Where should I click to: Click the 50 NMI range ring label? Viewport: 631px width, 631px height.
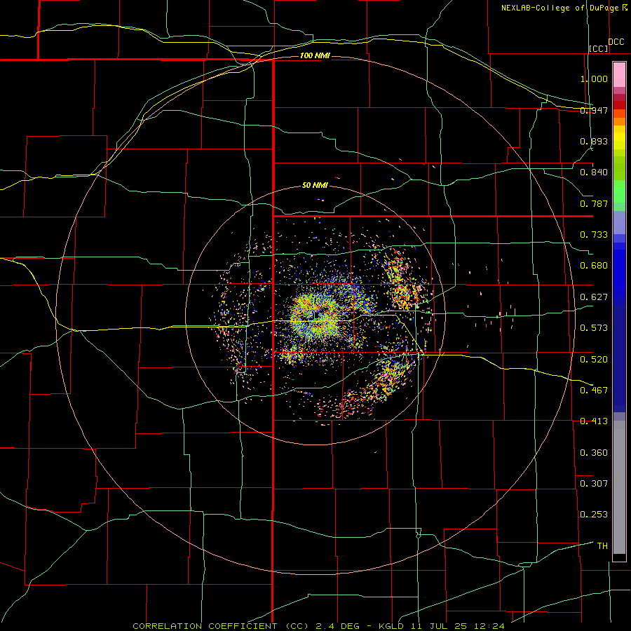pyautogui.click(x=315, y=185)
